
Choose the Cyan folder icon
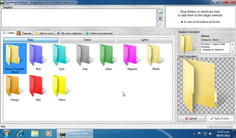click(x=62, y=57)
